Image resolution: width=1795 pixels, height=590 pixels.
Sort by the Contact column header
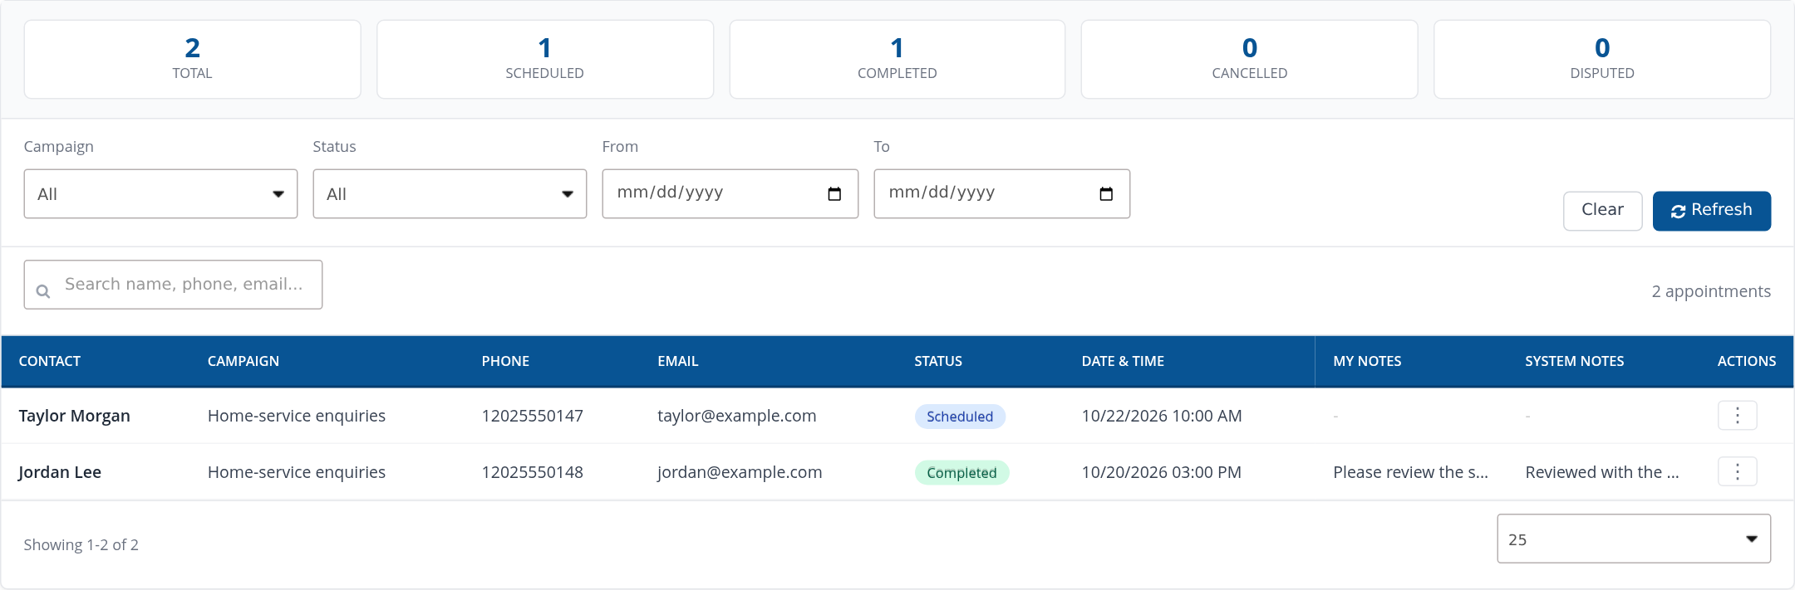click(x=50, y=361)
